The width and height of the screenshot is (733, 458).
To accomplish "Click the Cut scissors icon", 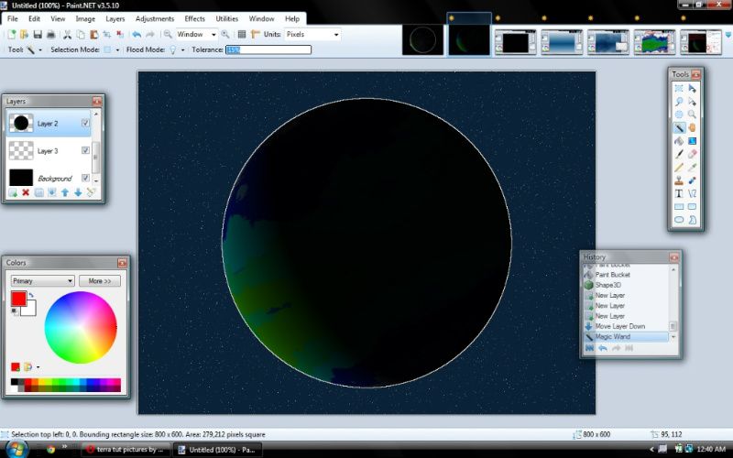I will pos(68,35).
